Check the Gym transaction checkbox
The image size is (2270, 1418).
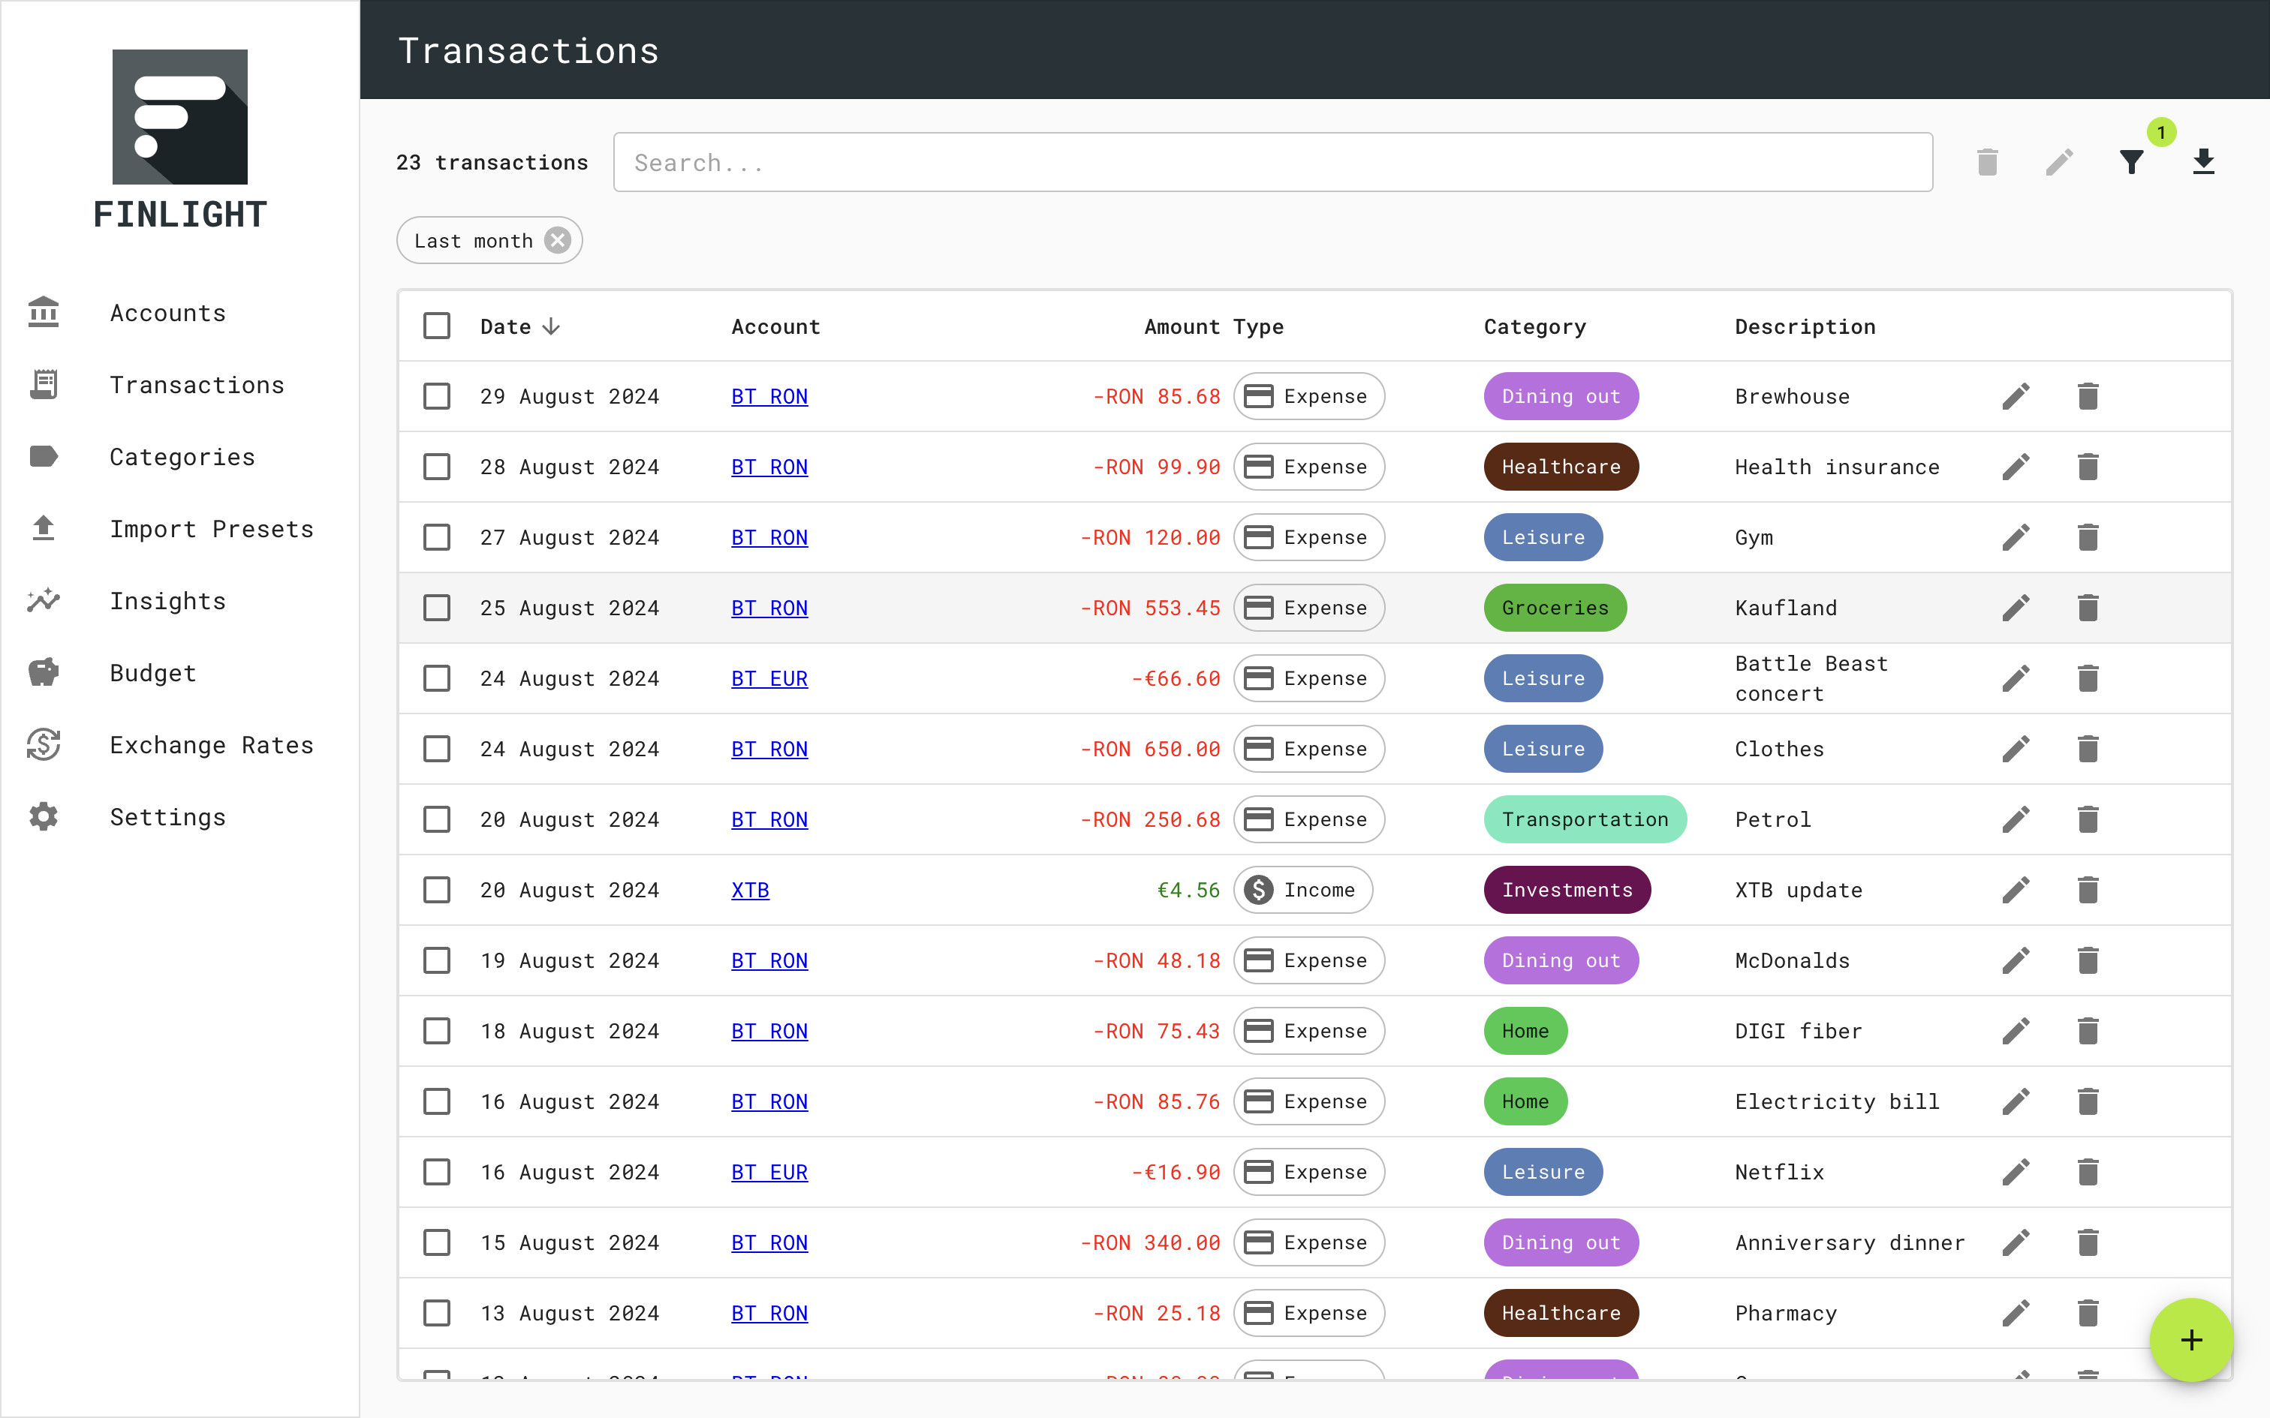[437, 537]
